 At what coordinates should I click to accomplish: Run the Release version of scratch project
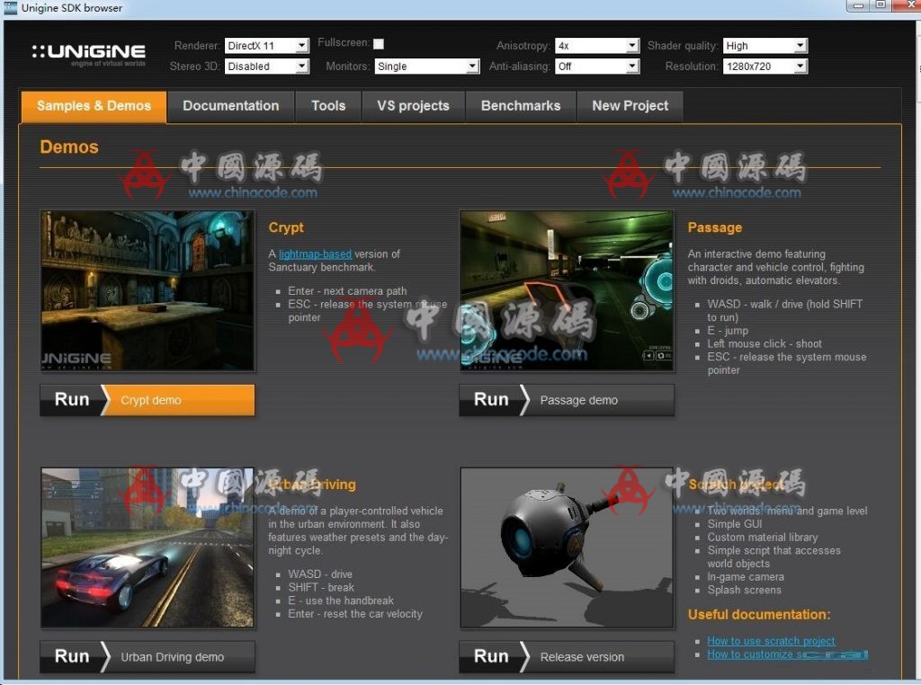pos(567,657)
